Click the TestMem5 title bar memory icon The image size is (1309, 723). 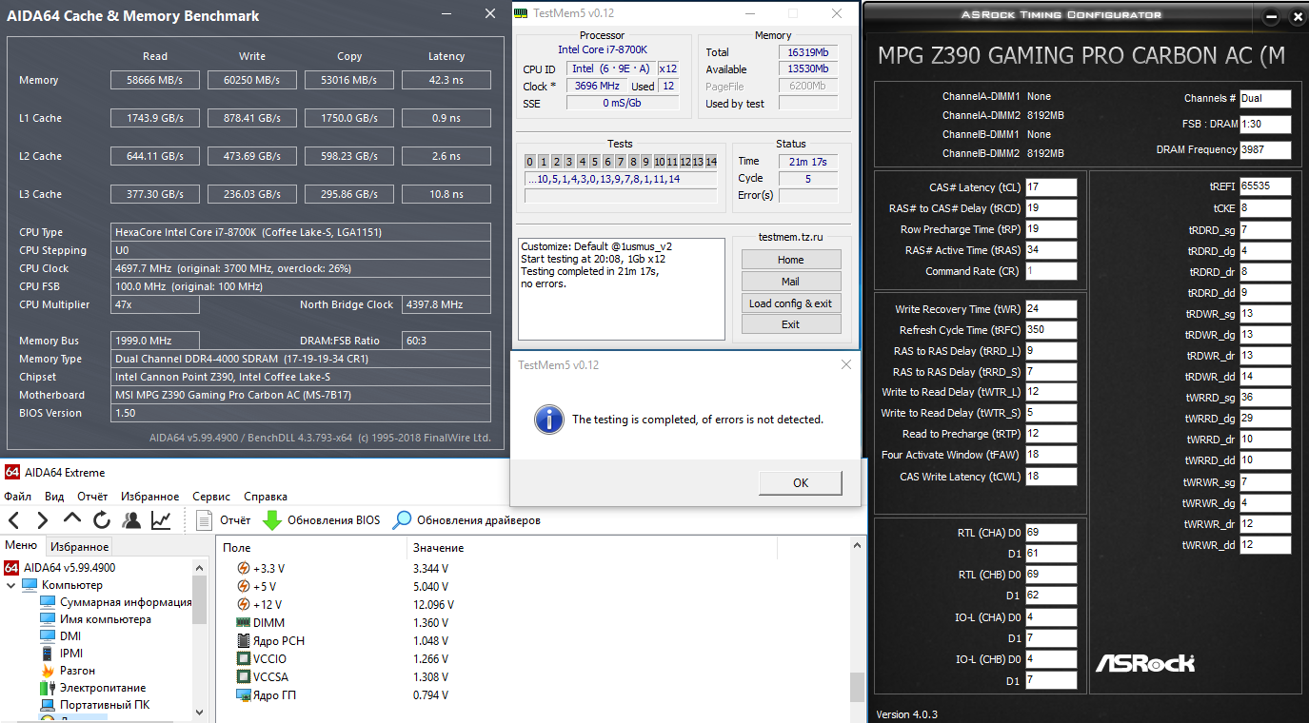pos(521,13)
